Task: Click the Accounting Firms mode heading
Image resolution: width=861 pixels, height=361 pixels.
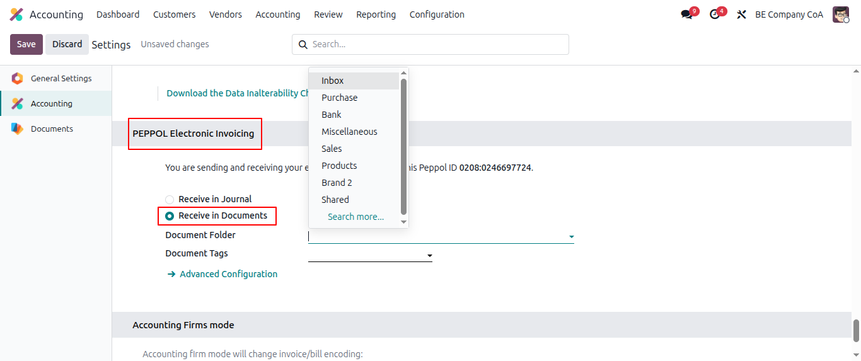Action: tap(183, 325)
